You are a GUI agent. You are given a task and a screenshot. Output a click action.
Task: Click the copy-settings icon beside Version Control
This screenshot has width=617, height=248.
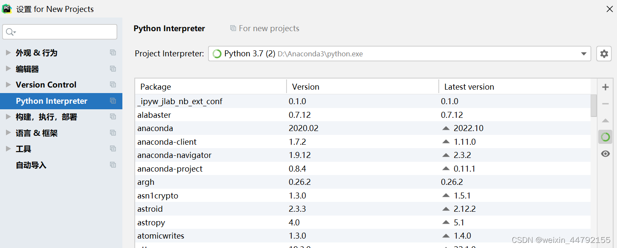click(x=113, y=85)
